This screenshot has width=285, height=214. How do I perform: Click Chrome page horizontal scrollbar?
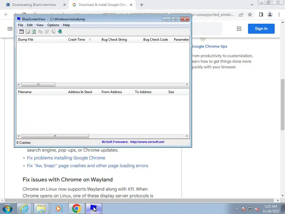(x=139, y=200)
